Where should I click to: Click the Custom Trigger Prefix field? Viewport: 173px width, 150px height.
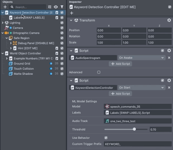137,144
